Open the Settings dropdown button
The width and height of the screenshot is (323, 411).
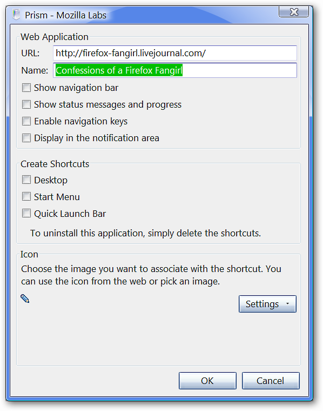pos(267,304)
